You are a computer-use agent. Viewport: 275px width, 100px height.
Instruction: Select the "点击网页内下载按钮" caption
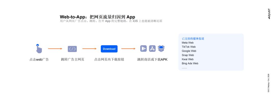coord(109,59)
